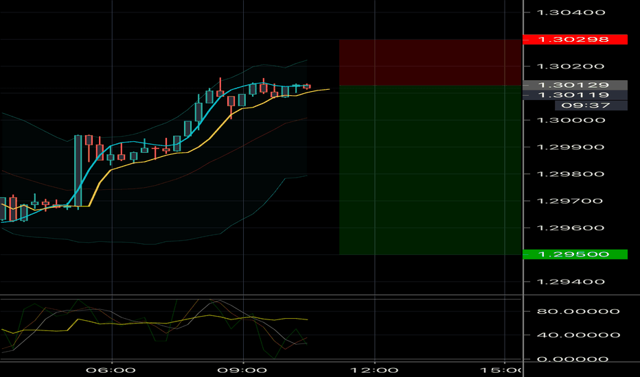
Task: Click the 1.30400 price axis label
Action: pyautogui.click(x=571, y=12)
